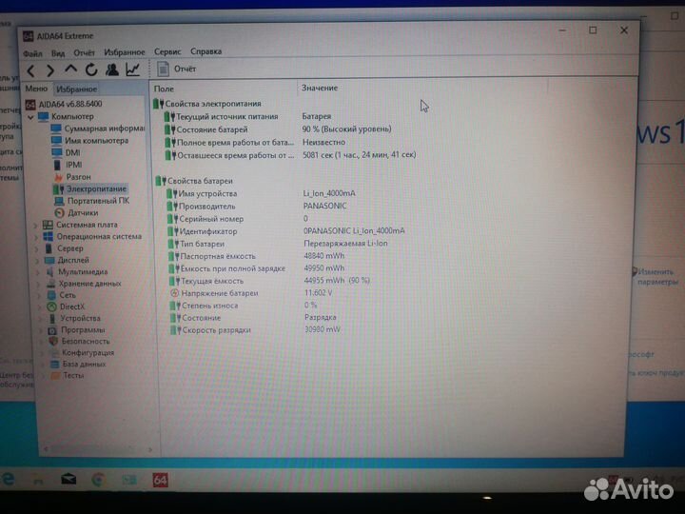Expand the Дисплей node
The image size is (685, 514).
37,261
